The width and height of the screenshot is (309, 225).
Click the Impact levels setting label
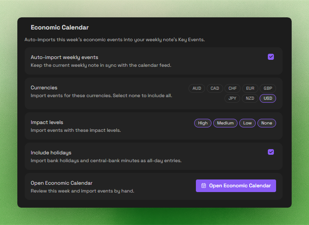pos(47,122)
